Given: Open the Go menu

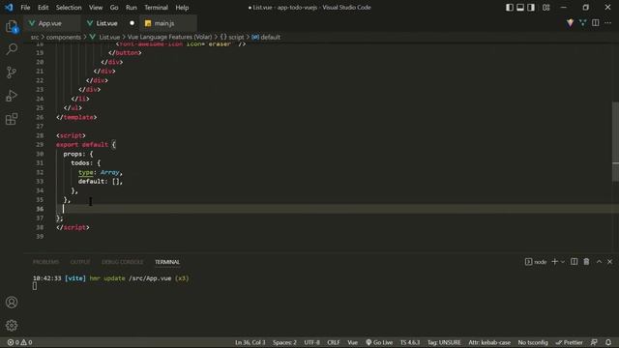Looking at the screenshot, I should click(x=114, y=8).
